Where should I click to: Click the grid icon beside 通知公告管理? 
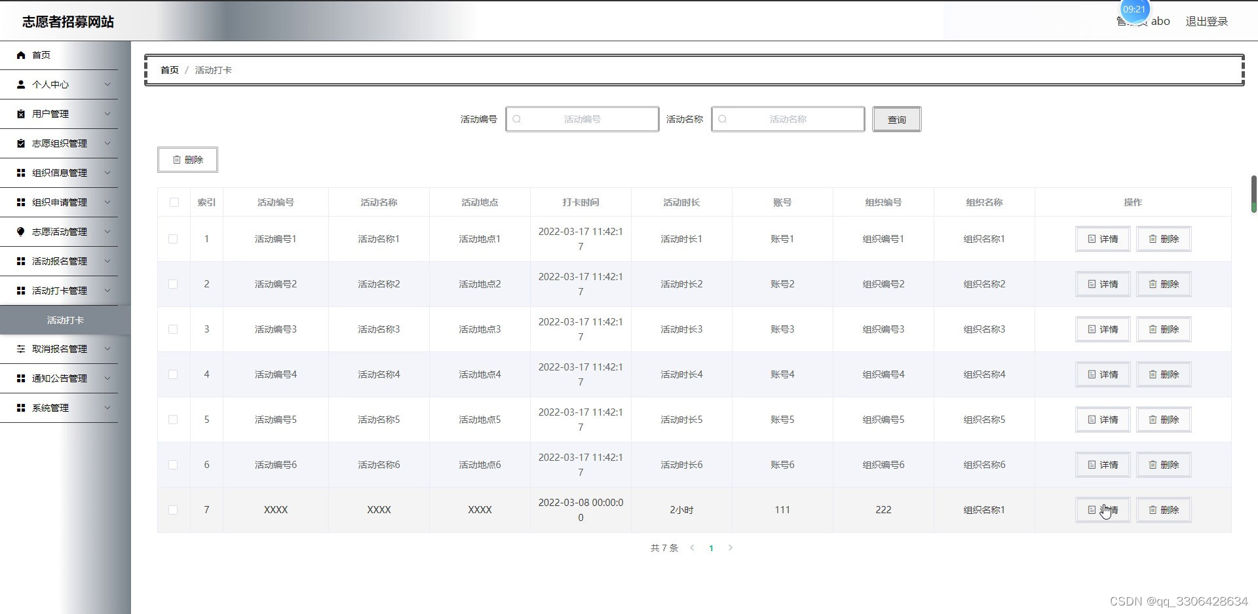[21, 378]
